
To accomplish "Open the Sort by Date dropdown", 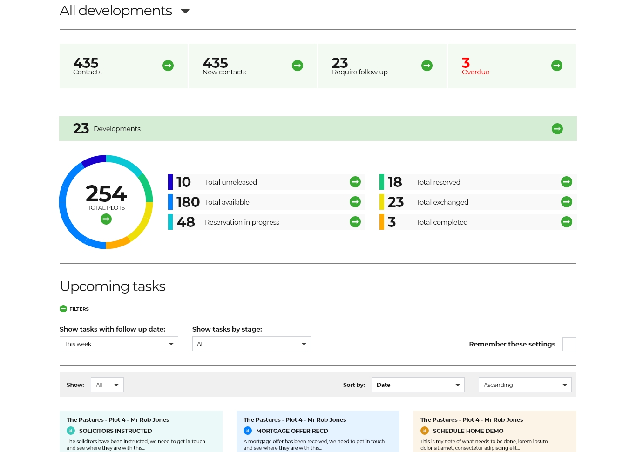I will point(418,385).
